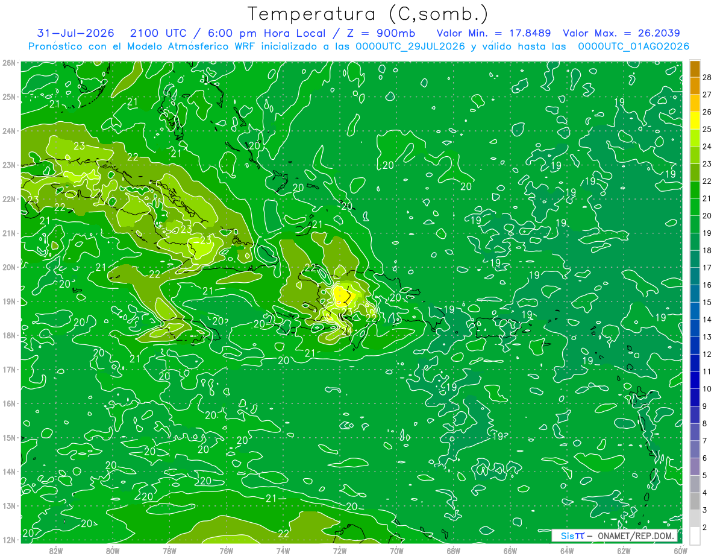Click the "25N" latitude axis label
Screen dimensions: 723x559
click(8, 97)
